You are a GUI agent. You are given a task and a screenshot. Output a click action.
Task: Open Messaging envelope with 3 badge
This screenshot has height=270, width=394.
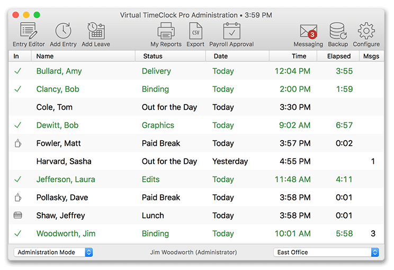tap(308, 32)
